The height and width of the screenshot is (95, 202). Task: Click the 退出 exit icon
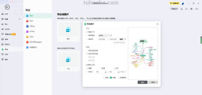(3, 59)
